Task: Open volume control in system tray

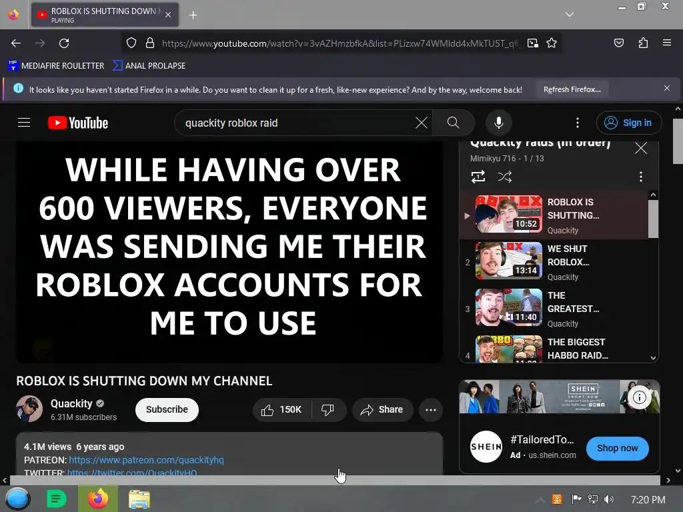Action: pos(609,499)
